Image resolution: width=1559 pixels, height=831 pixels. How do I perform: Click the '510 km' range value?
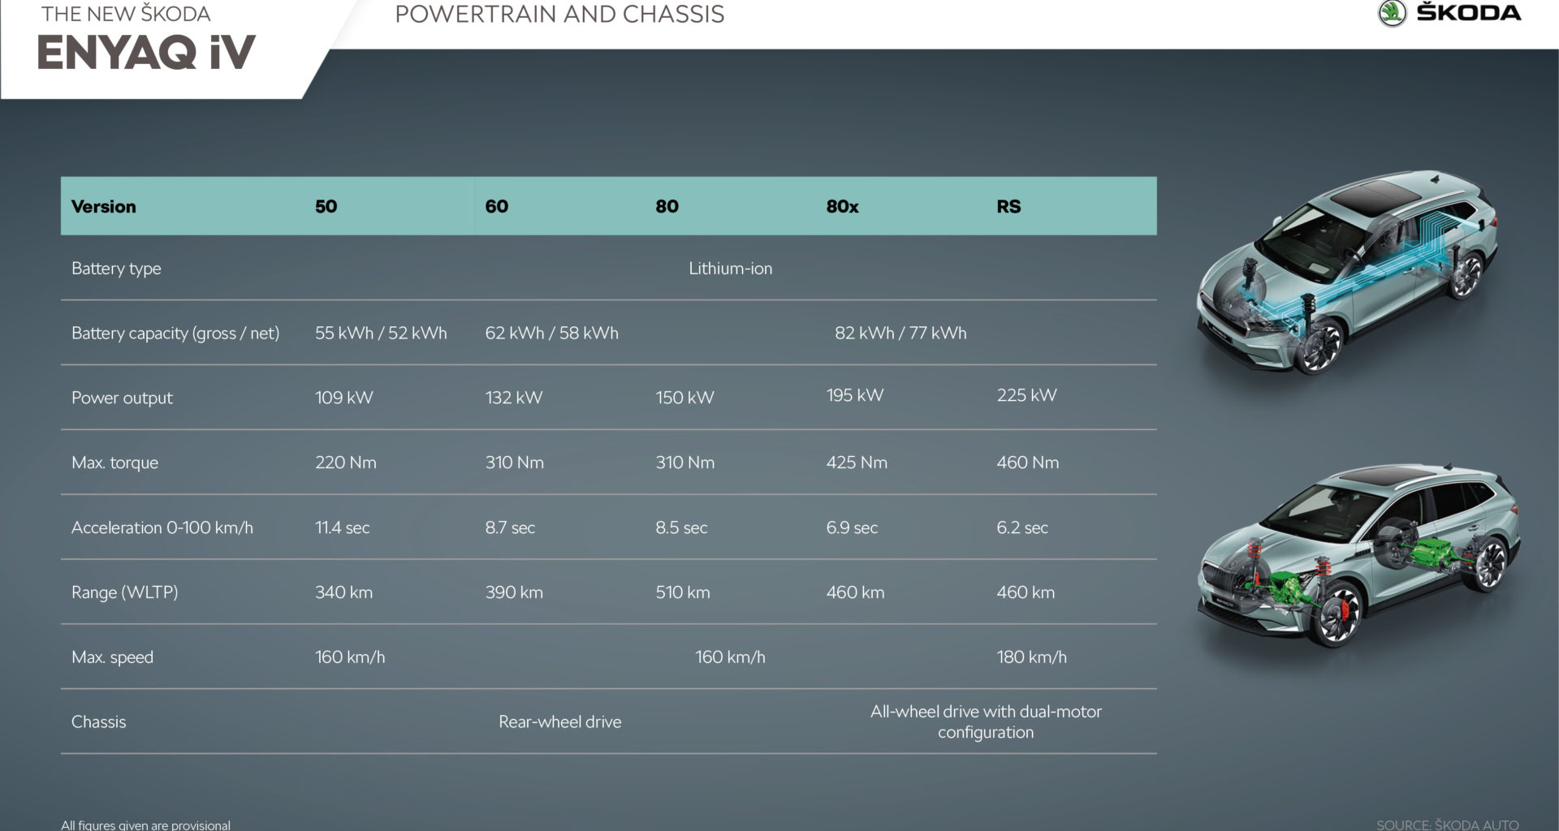682,592
